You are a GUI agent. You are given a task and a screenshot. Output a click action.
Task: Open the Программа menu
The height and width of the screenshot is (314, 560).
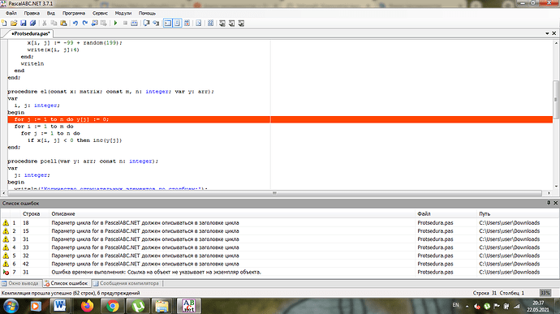[x=74, y=13]
